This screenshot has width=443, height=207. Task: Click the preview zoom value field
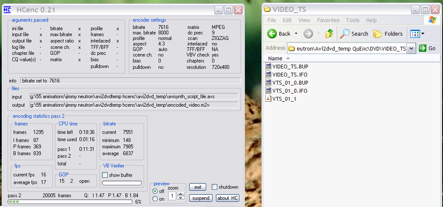(x=172, y=196)
